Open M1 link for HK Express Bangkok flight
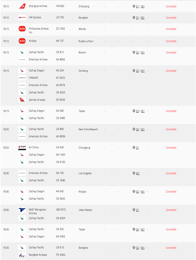Screen dimensions: 196x260 143,18
